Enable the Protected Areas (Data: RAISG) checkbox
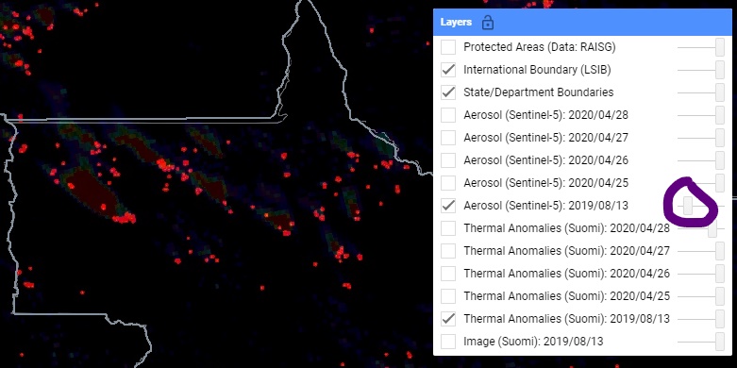The width and height of the screenshot is (737, 368). (448, 47)
